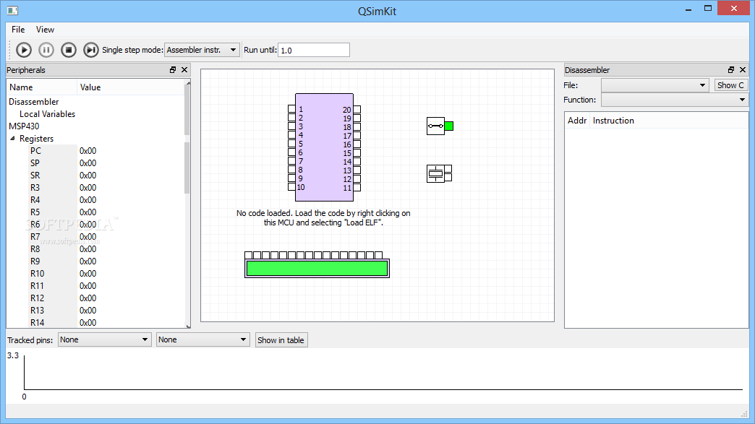Select the R10 register row
Screen dimensions: 755x424
tap(95, 274)
